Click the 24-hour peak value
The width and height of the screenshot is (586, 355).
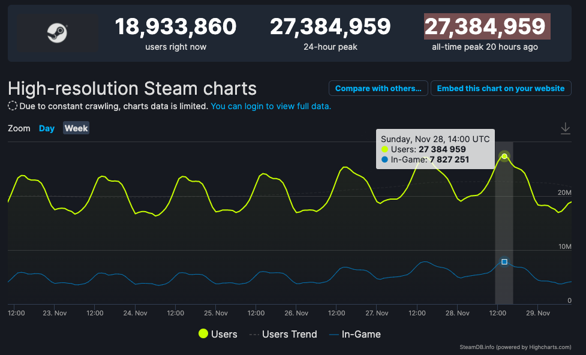(330, 26)
